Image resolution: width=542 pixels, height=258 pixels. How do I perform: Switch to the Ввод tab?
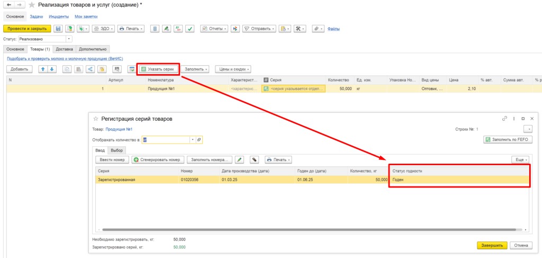point(100,150)
